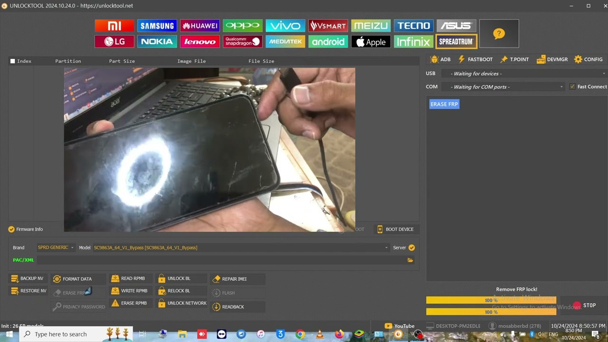This screenshot has height=342, width=608.
Task: Open VLC media player from taskbar
Action: (x=320, y=334)
